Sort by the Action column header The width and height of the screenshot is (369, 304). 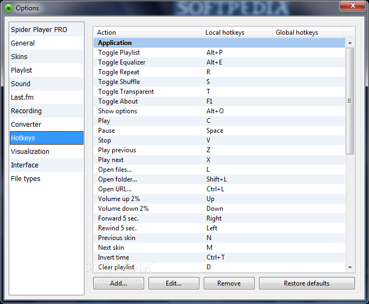point(147,32)
